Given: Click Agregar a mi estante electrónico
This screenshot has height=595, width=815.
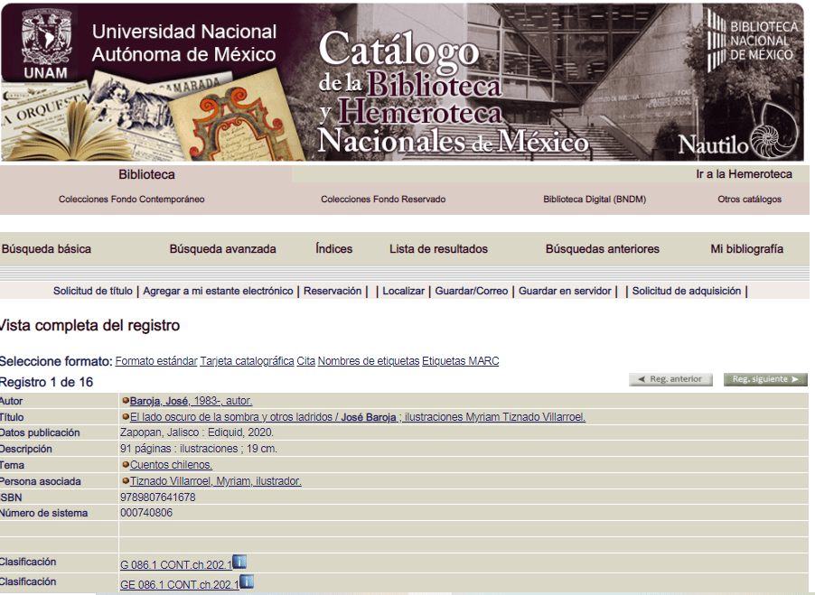Looking at the screenshot, I should [x=218, y=291].
